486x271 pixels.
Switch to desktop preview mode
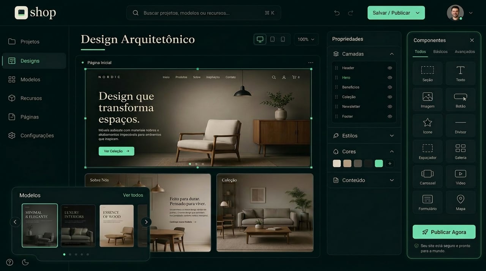pos(260,39)
